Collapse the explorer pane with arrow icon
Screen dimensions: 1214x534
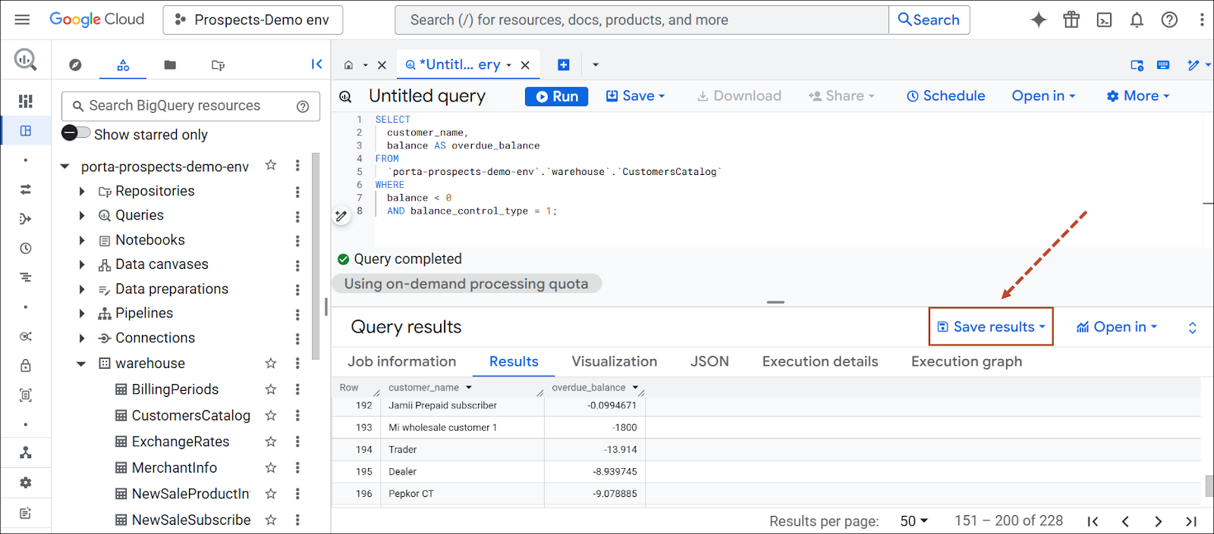[316, 64]
